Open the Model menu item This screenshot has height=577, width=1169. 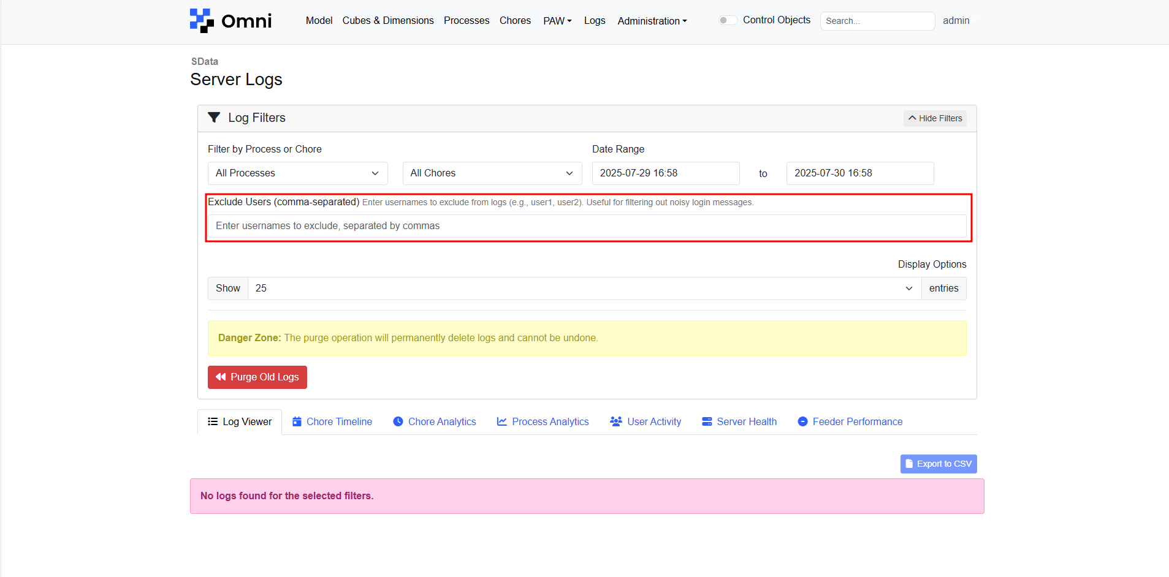coord(319,20)
